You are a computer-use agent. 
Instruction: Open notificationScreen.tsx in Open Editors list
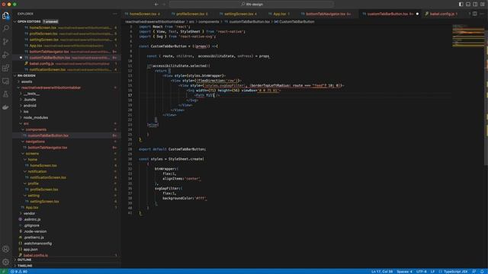click(x=47, y=69)
